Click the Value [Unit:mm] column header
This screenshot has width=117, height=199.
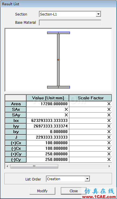pyautogui.click(x=48, y=98)
